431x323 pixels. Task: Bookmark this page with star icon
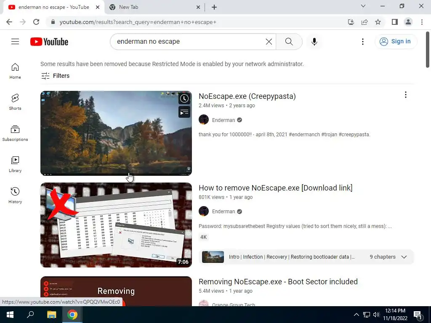(x=378, y=22)
